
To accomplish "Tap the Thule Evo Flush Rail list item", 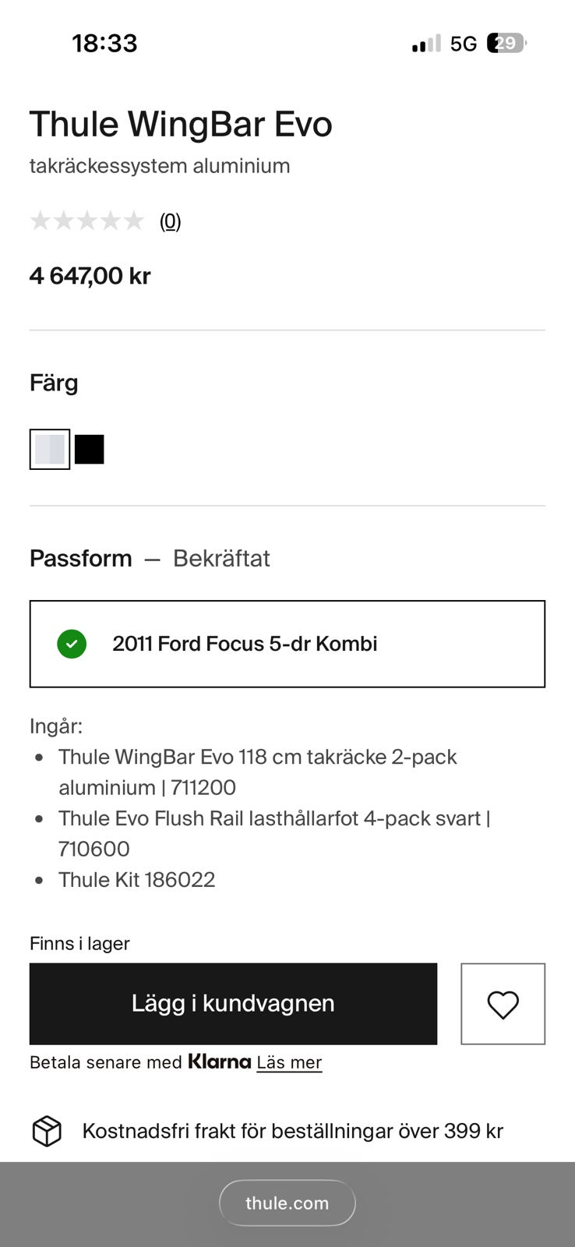I will pos(273,833).
